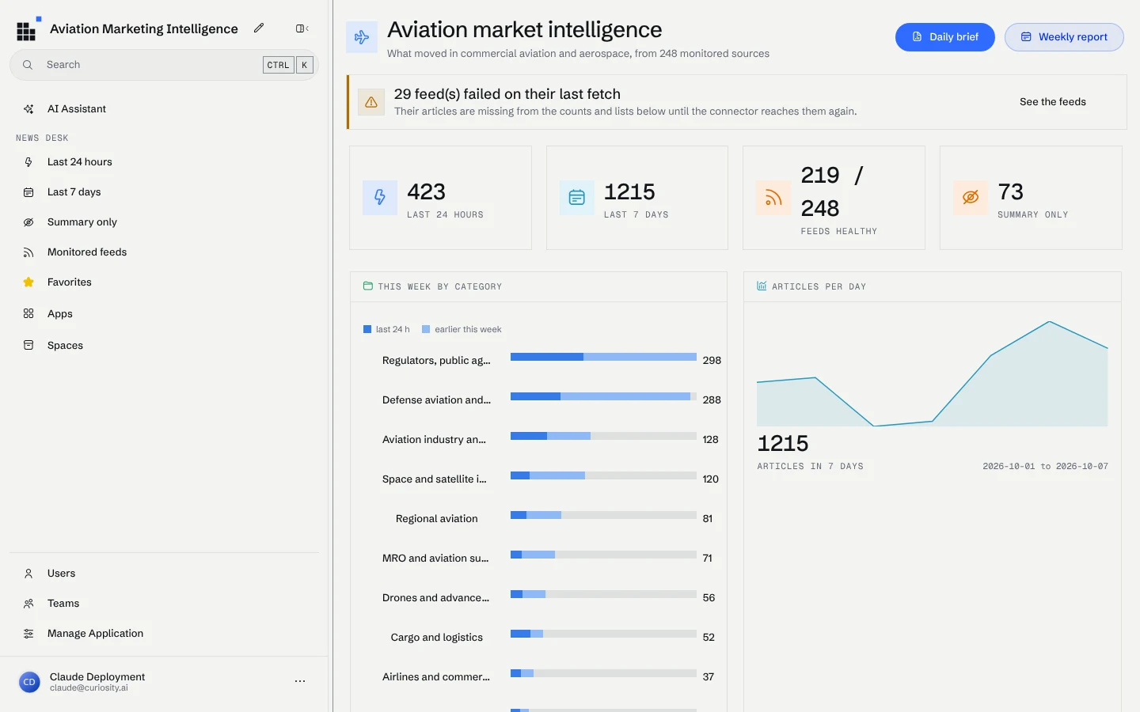The height and width of the screenshot is (712, 1140).
Task: Navigate to Spaces
Action: (164, 346)
